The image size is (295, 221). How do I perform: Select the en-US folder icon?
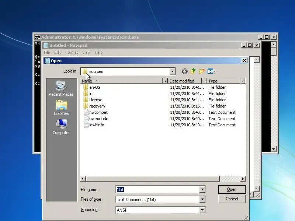coord(86,87)
